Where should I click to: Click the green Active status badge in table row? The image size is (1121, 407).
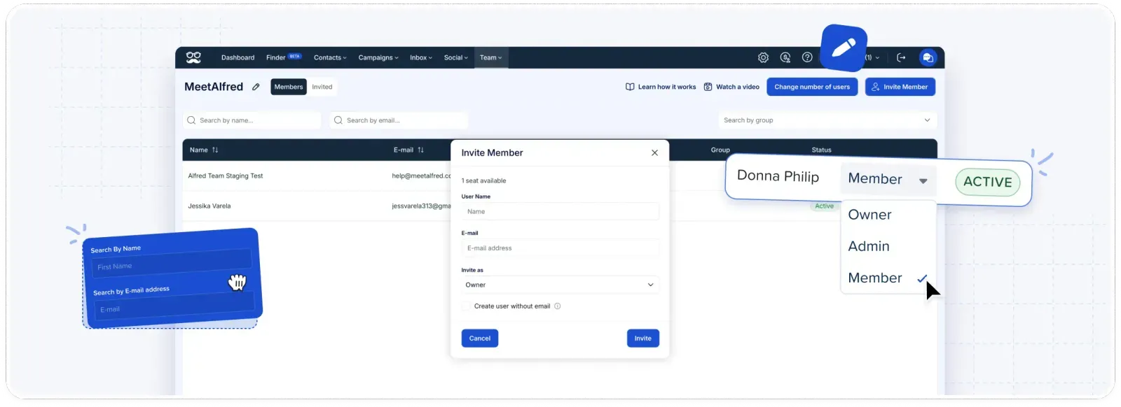[x=824, y=206]
